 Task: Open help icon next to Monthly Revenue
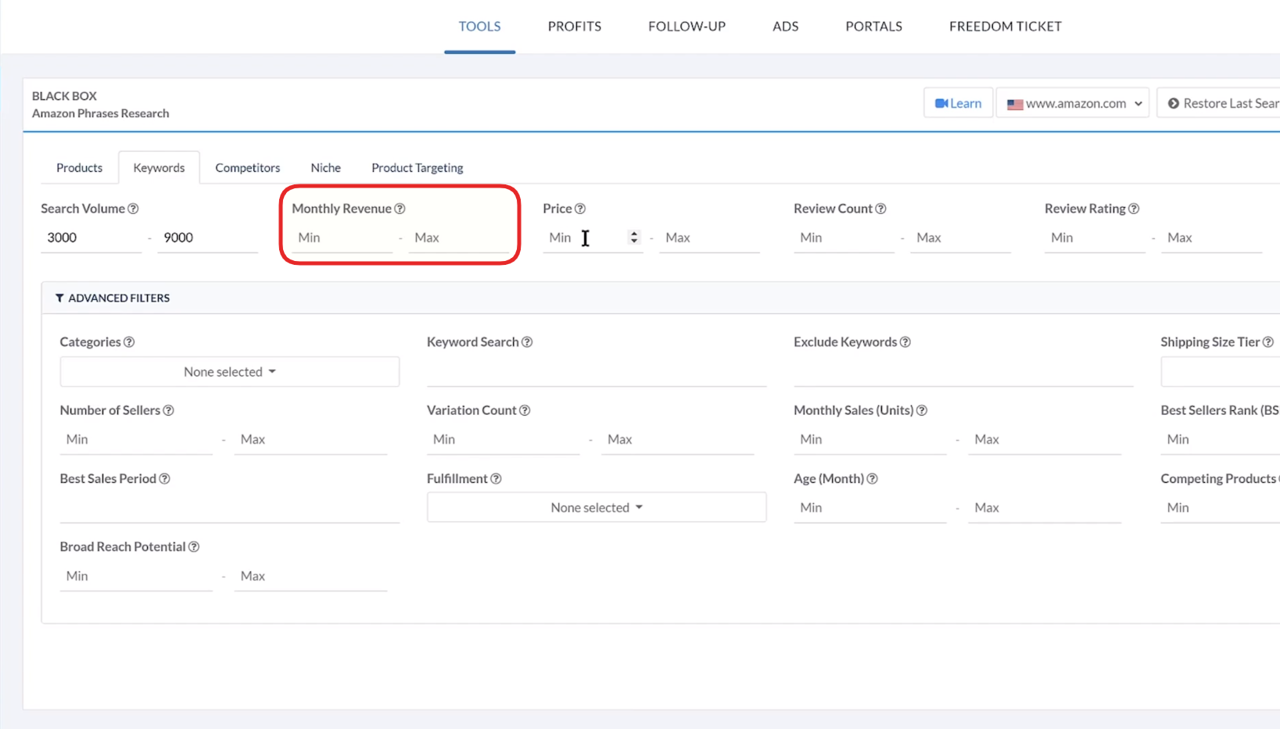pos(400,209)
